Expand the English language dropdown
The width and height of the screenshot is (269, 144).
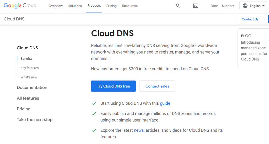254,6
